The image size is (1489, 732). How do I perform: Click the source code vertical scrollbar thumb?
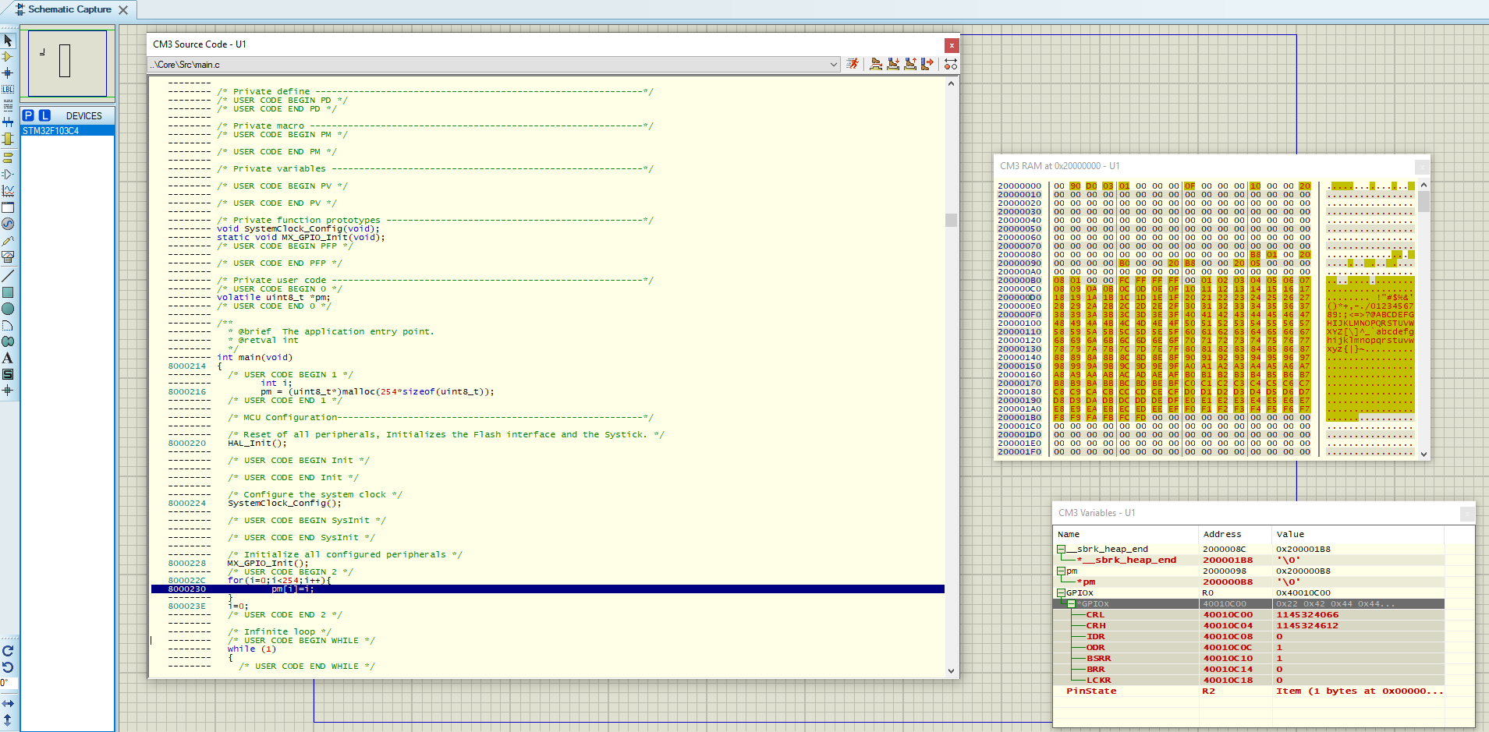[x=951, y=220]
